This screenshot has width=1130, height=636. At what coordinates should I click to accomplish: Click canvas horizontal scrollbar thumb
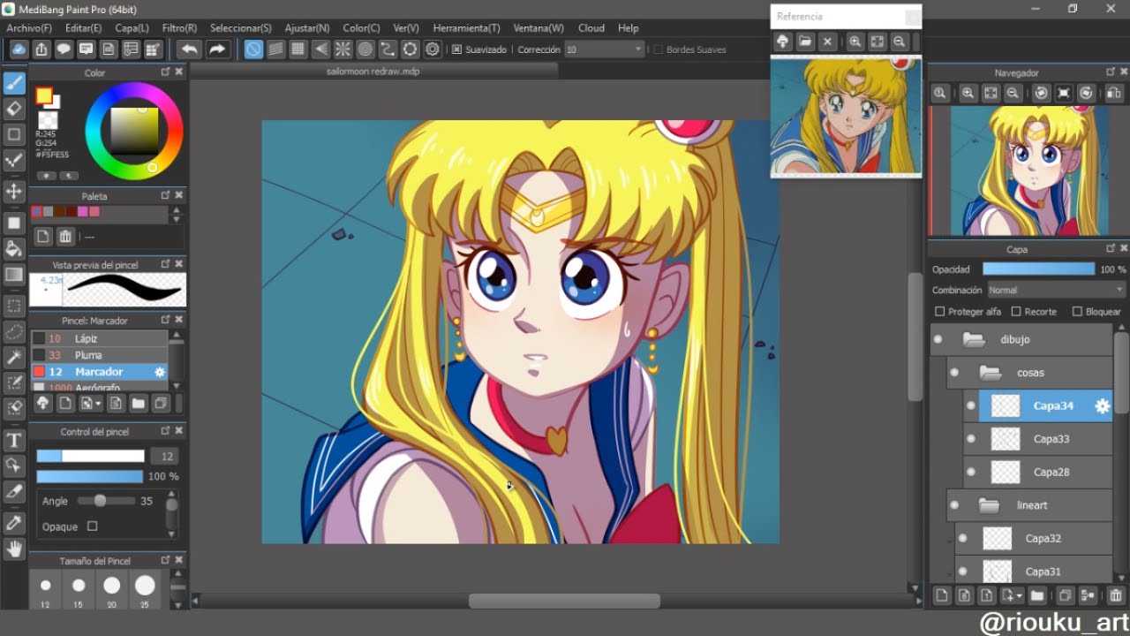[x=564, y=601]
